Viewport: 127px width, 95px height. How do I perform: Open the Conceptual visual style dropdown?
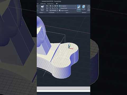(x=67, y=6)
